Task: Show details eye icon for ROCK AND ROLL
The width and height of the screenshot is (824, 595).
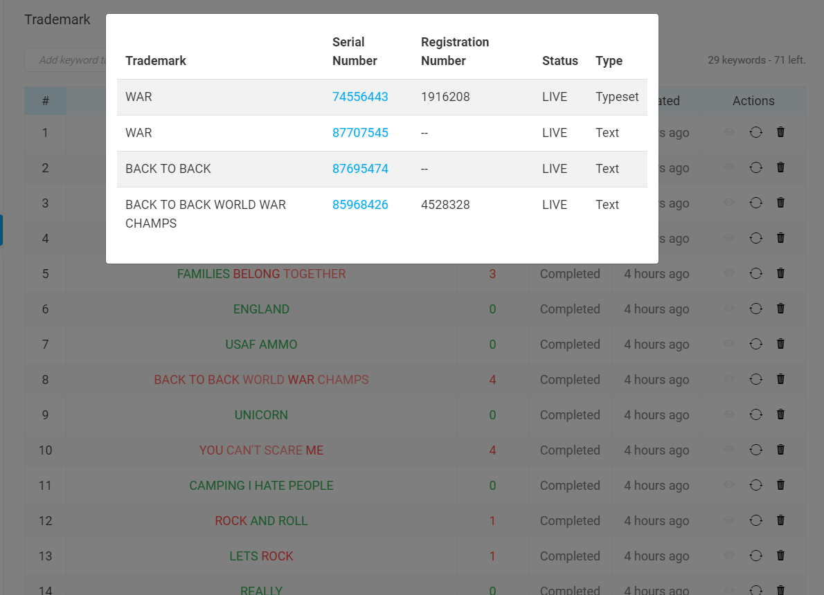Action: coord(729,520)
